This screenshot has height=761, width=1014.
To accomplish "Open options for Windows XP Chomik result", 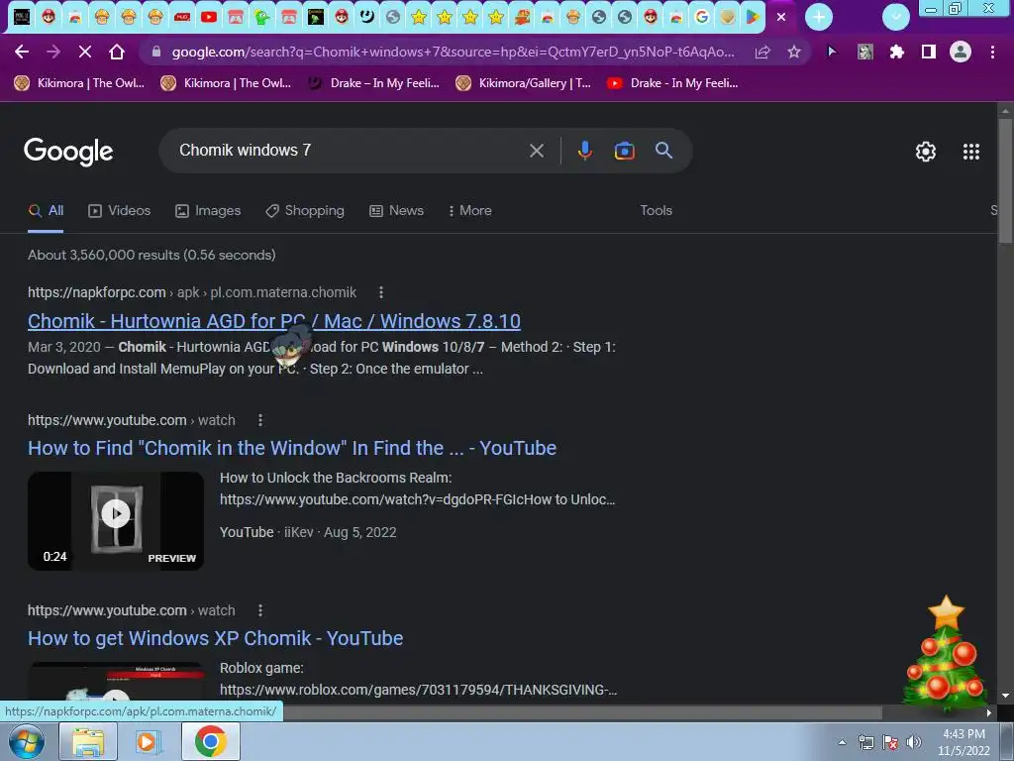I will 260,610.
